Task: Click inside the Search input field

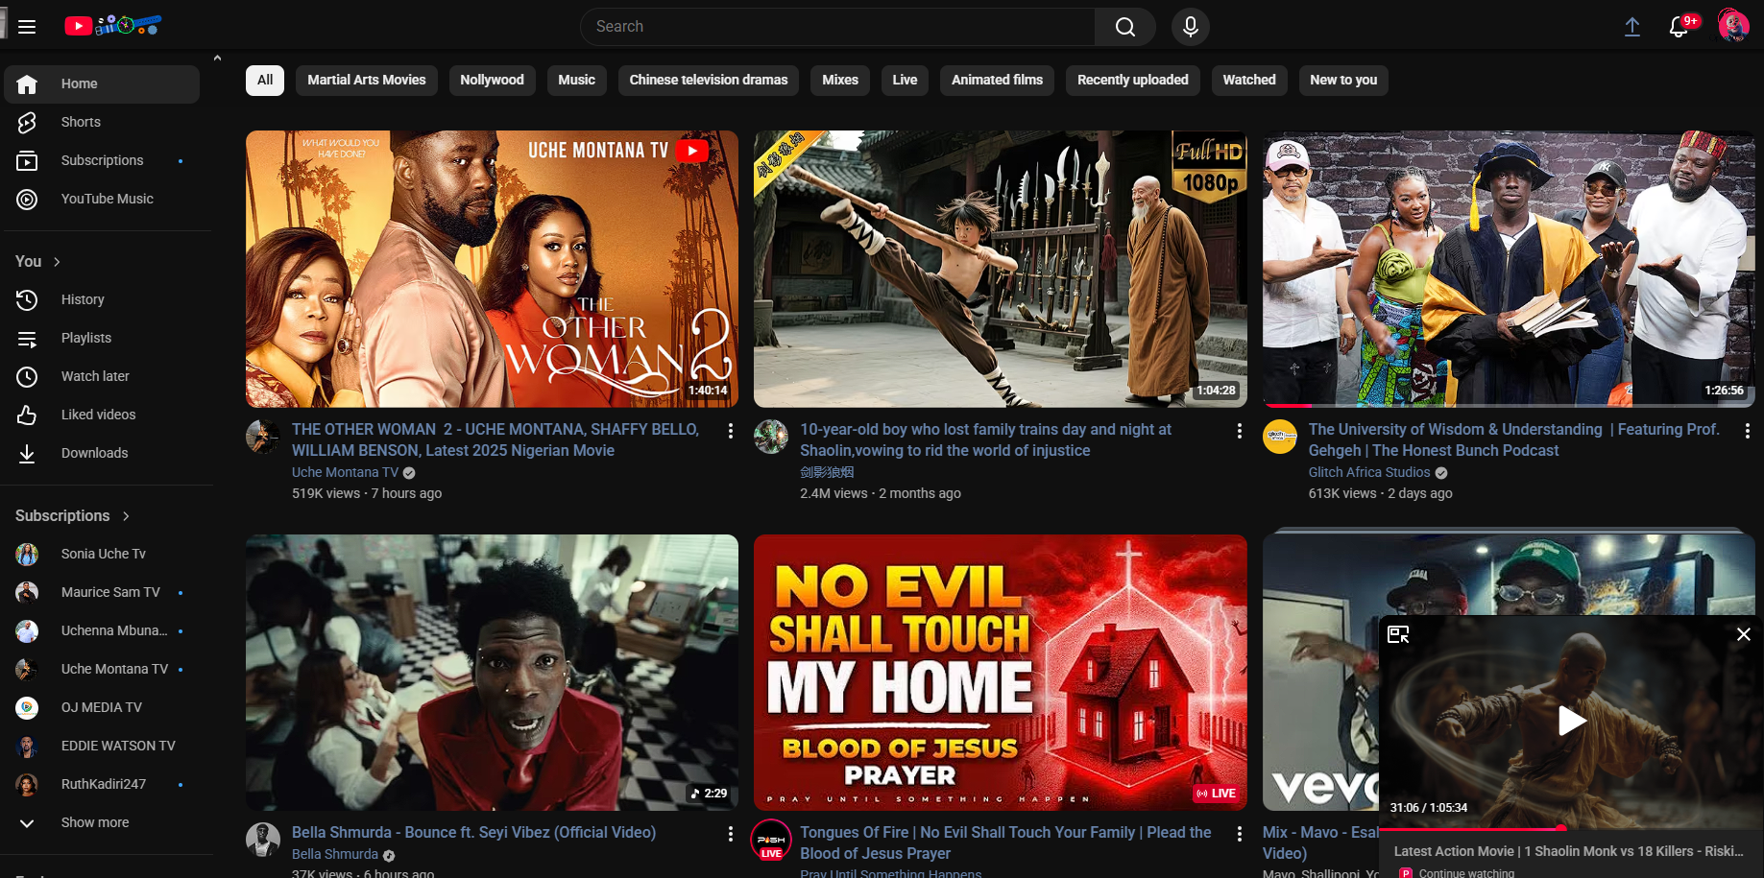Action: click(x=835, y=27)
